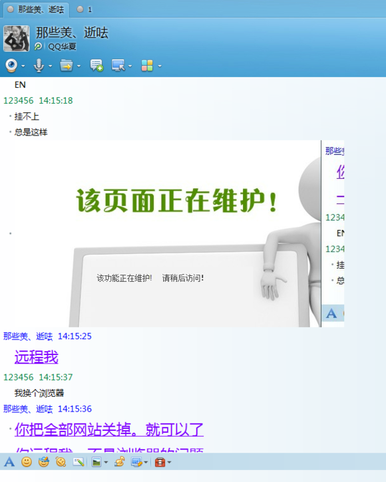Switch to the chat tab labeled 1
The width and height of the screenshot is (386, 482).
(x=85, y=9)
